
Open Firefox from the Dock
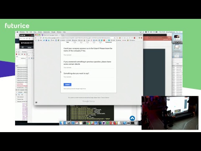click(x=115, y=123)
